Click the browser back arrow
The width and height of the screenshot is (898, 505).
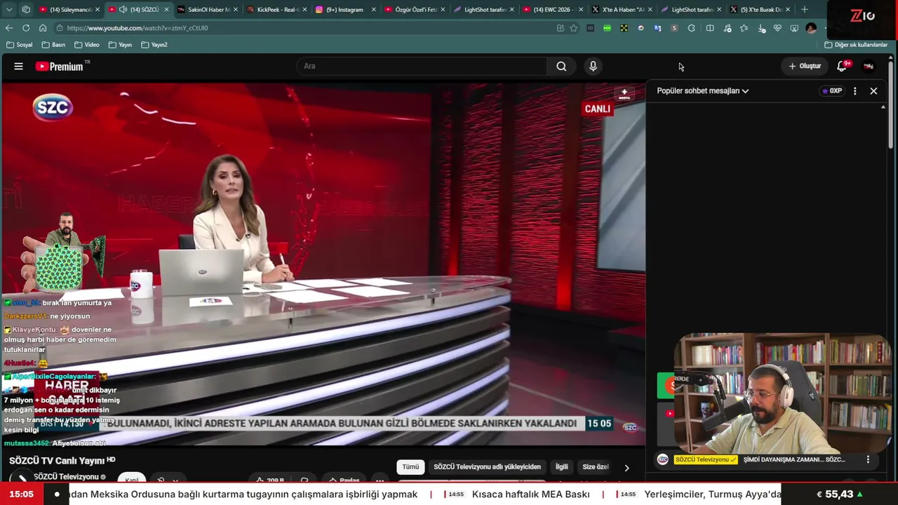pyautogui.click(x=9, y=28)
